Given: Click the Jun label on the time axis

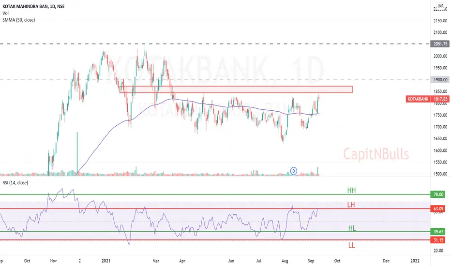Looking at the screenshot, I should coord(231,261).
